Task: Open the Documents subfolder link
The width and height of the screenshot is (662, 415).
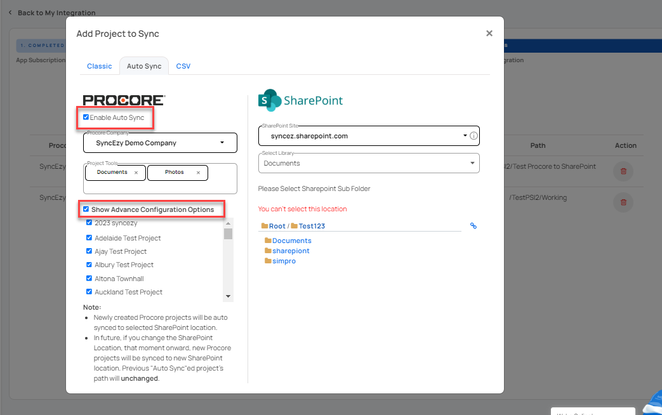Action: tap(292, 240)
